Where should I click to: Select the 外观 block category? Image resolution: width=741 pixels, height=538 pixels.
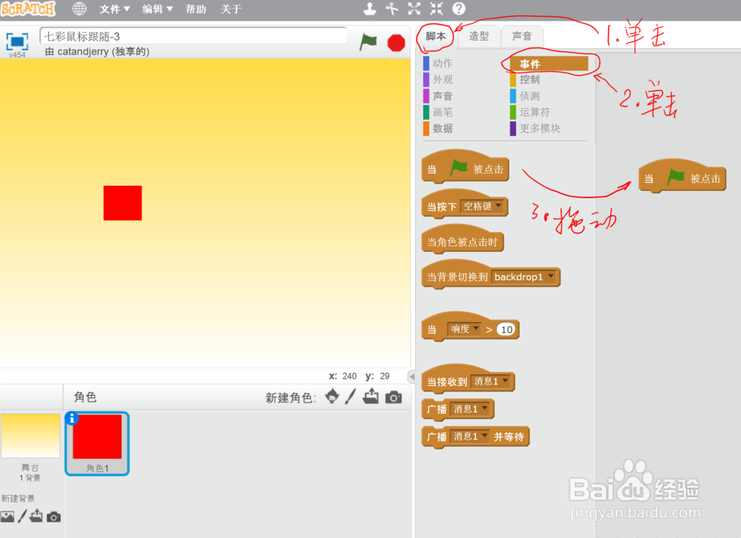pos(442,79)
